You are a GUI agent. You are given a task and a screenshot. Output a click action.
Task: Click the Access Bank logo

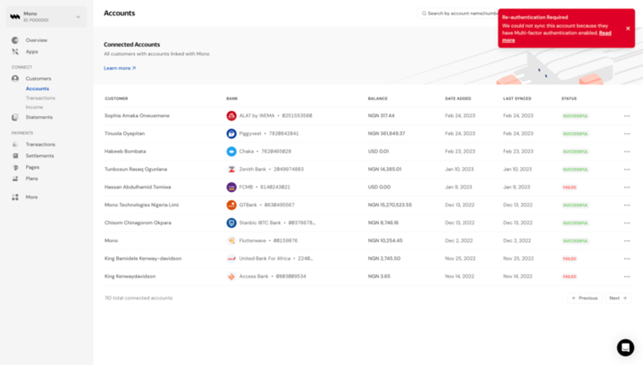(x=231, y=276)
